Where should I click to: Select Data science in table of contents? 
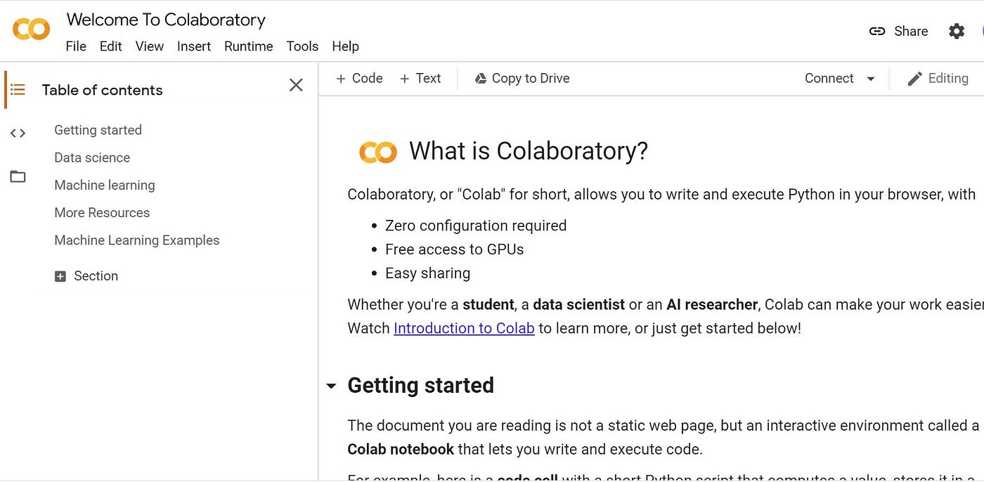tap(92, 157)
